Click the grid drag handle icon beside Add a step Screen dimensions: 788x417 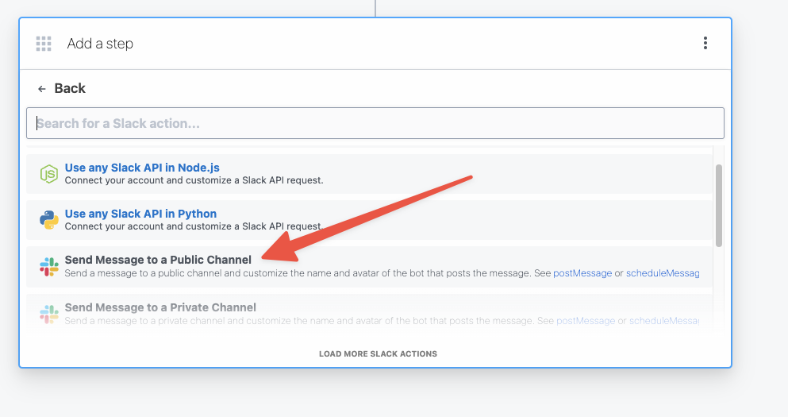[44, 44]
